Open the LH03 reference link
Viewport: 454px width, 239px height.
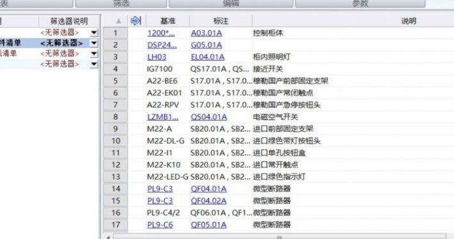(x=157, y=57)
